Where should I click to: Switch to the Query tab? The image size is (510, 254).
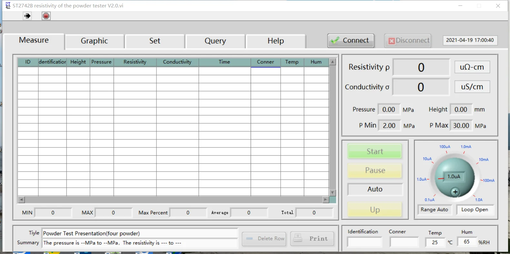pos(215,41)
